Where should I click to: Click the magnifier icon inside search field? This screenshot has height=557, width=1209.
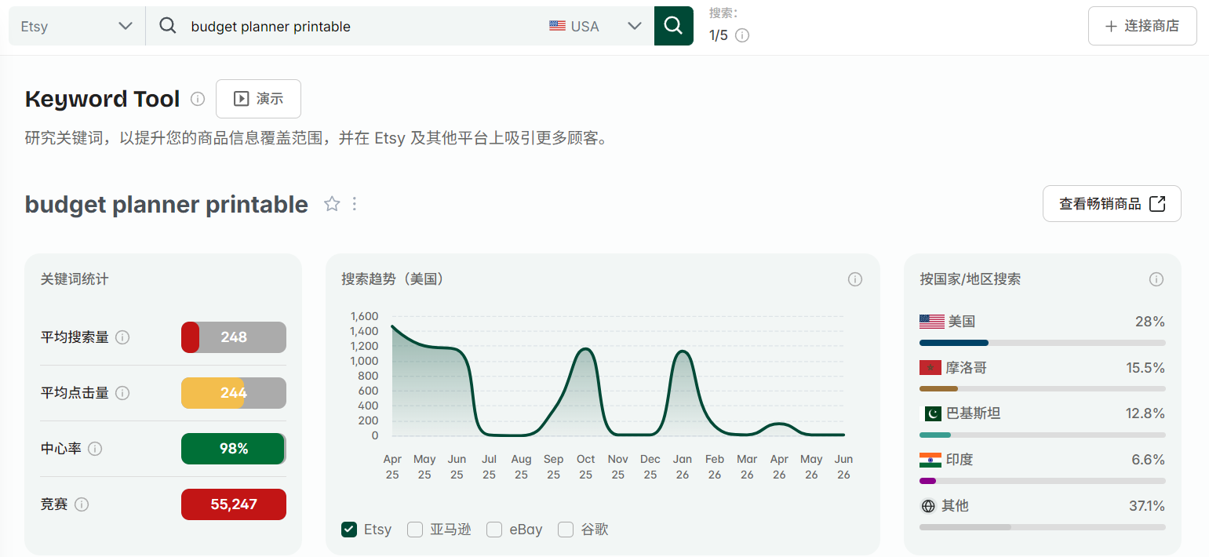tap(168, 26)
